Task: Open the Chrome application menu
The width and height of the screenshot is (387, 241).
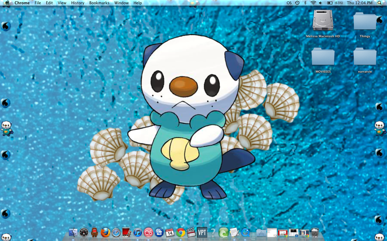Action: 22,3
